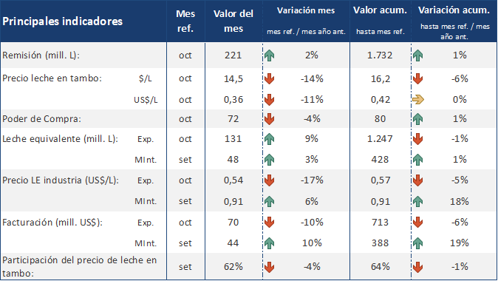The image size is (498, 281).
Task: Select the Precio leche en tambo label
Action: click(x=52, y=78)
